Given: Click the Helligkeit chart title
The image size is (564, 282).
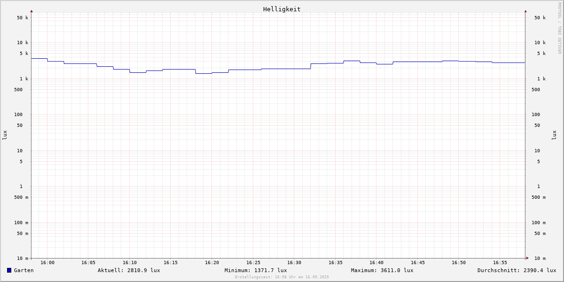Looking at the screenshot, I should (282, 9).
